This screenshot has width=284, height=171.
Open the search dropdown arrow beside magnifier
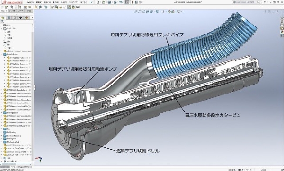tap(261, 2)
